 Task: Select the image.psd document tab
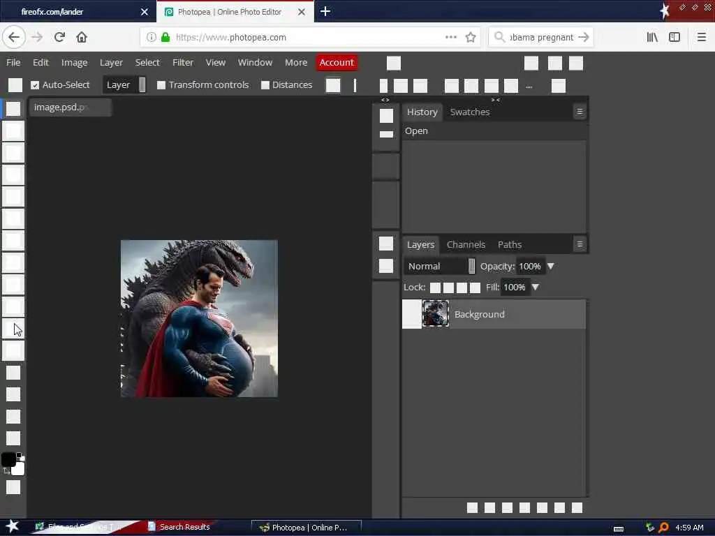click(x=71, y=107)
